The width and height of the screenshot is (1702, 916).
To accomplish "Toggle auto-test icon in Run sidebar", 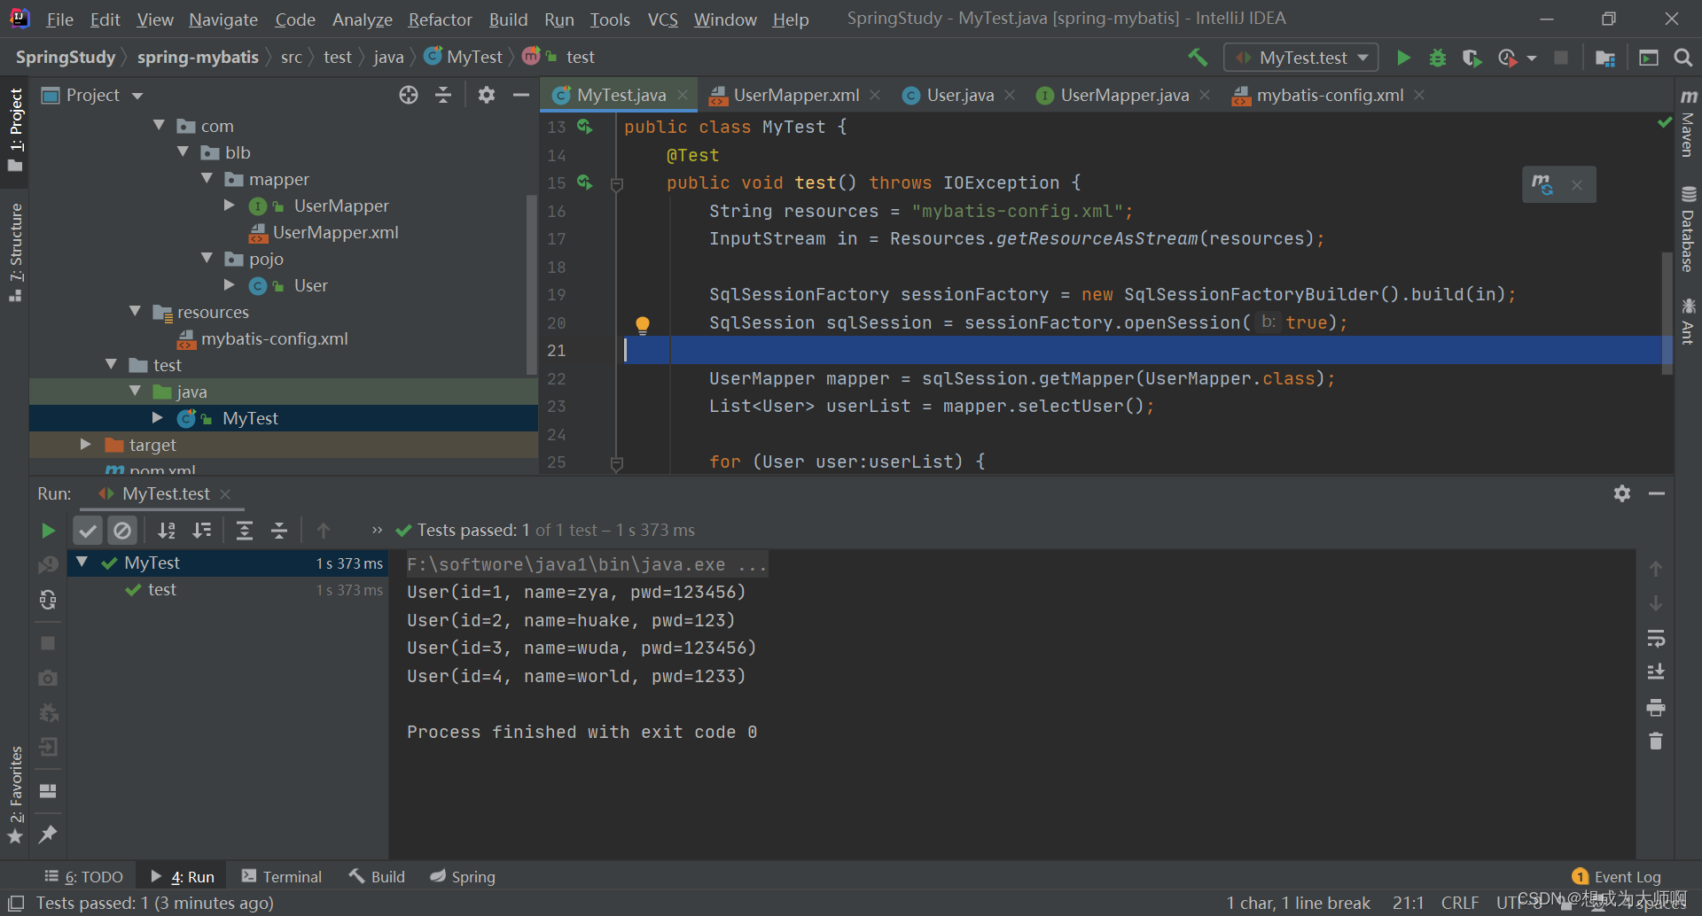I will pyautogui.click(x=48, y=600).
